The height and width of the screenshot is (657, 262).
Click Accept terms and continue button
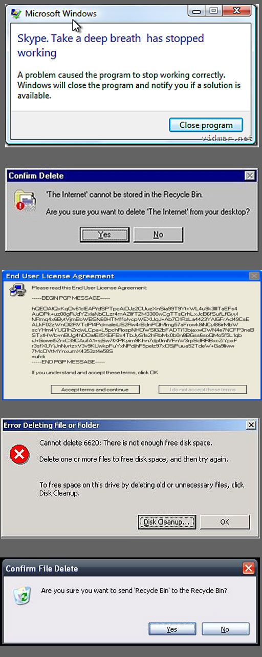(95, 390)
